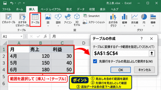Click the Save icon in title bar

point(5,3)
